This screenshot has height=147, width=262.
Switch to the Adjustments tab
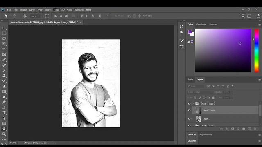tap(206, 134)
